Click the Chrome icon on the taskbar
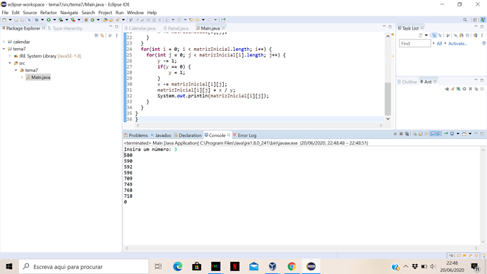 coord(291,266)
